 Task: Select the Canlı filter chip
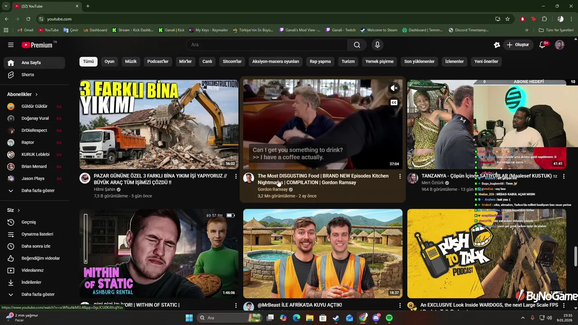pos(207,61)
